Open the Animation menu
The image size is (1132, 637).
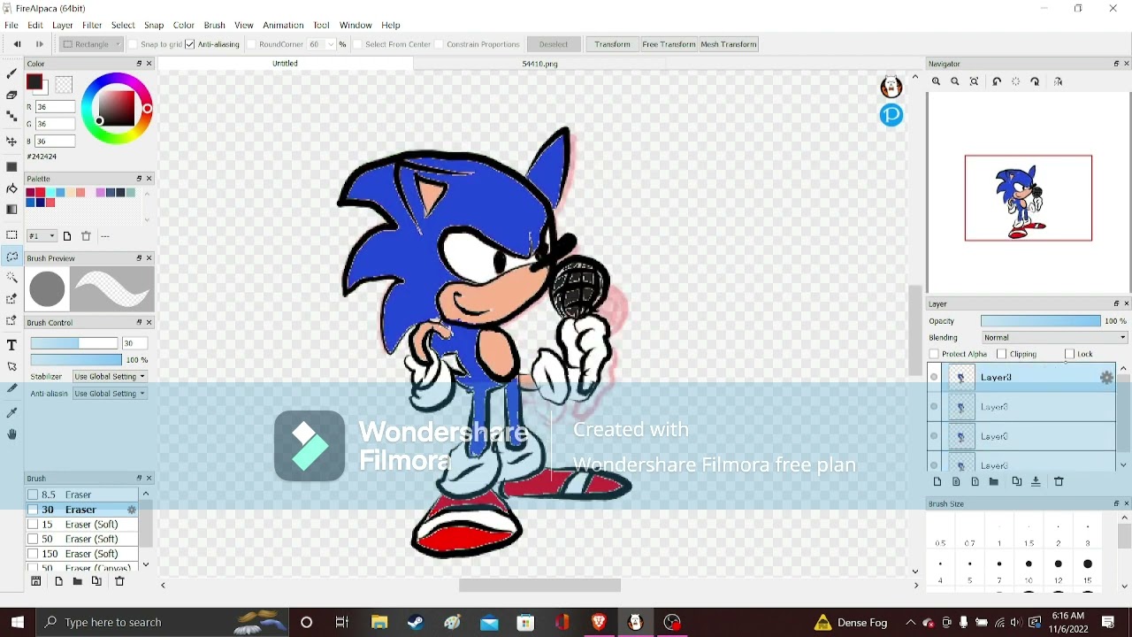tap(283, 25)
